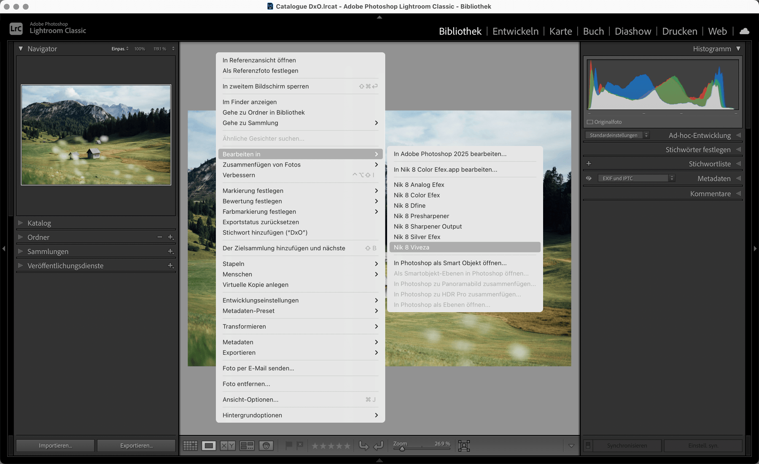The image size is (759, 464).
Task: Switch to Grid view in toolbar
Action: pos(190,445)
